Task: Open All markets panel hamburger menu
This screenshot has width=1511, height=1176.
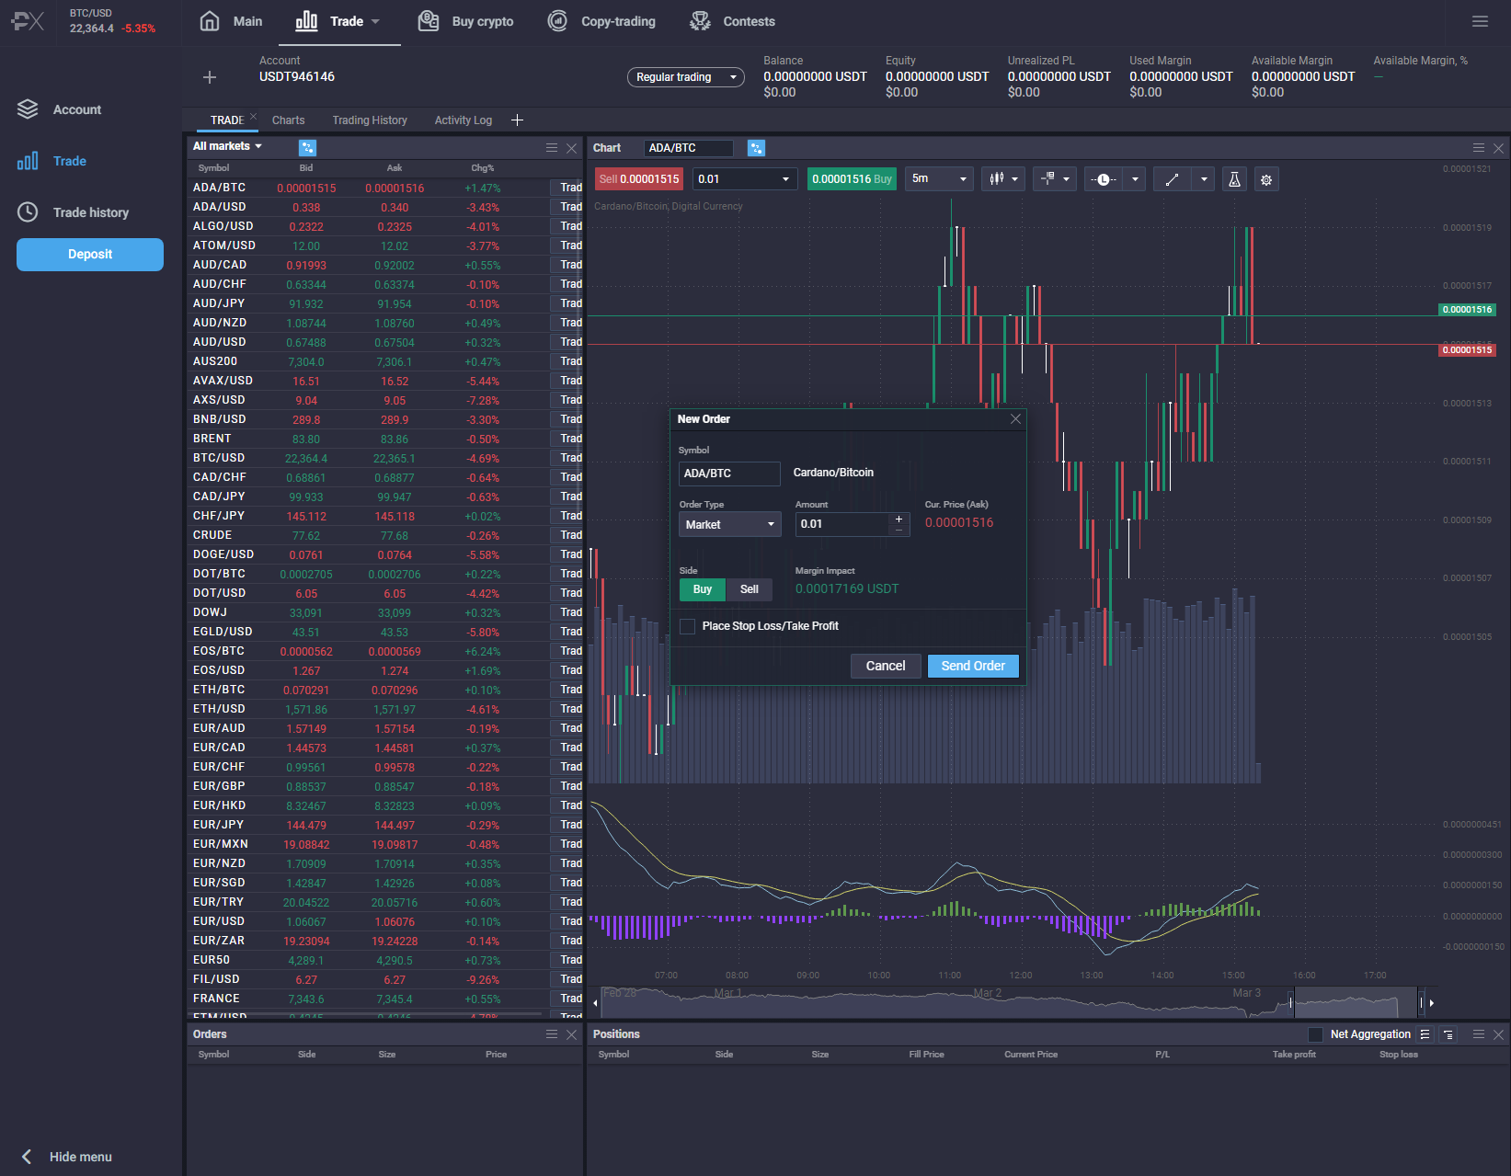Action: coord(552,148)
